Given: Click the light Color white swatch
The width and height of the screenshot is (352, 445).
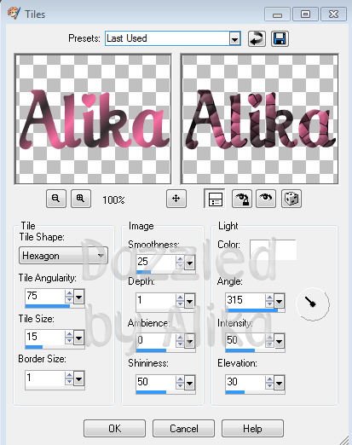Looking at the screenshot, I should point(274,250).
